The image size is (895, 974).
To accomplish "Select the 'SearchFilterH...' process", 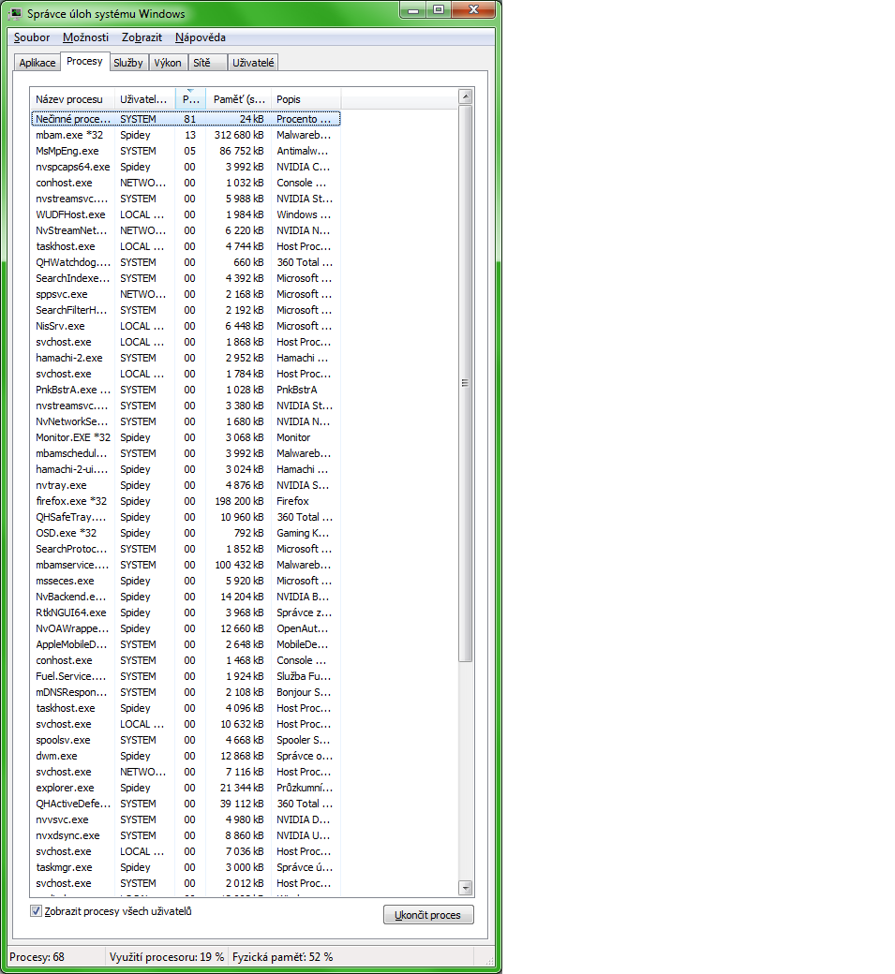I will coord(186,310).
